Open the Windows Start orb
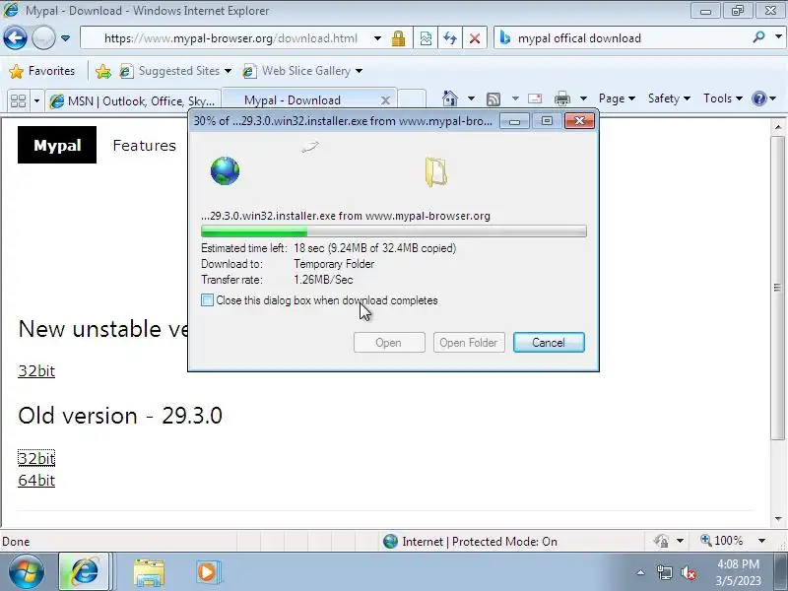 (26, 572)
